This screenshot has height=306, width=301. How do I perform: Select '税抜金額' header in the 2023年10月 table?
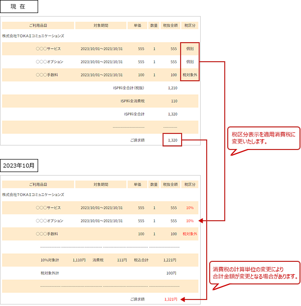pyautogui.click(x=170, y=185)
